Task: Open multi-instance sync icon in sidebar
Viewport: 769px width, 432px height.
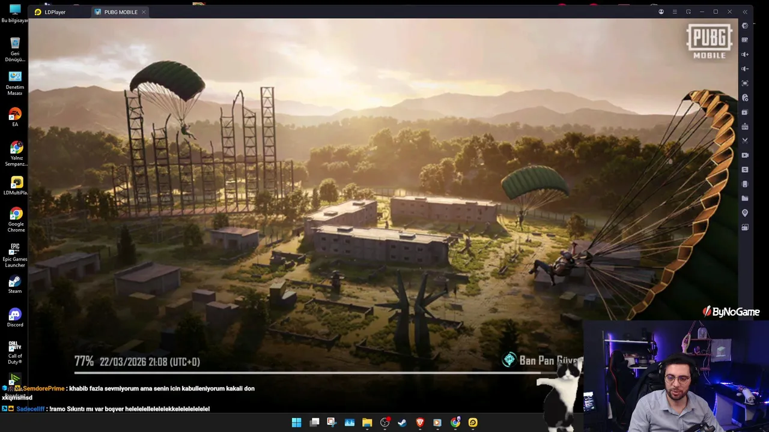Action: [745, 112]
